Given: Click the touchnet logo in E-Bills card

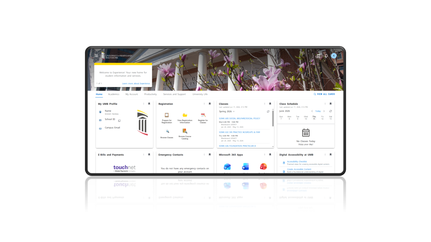Looking at the screenshot, I should [x=124, y=168].
